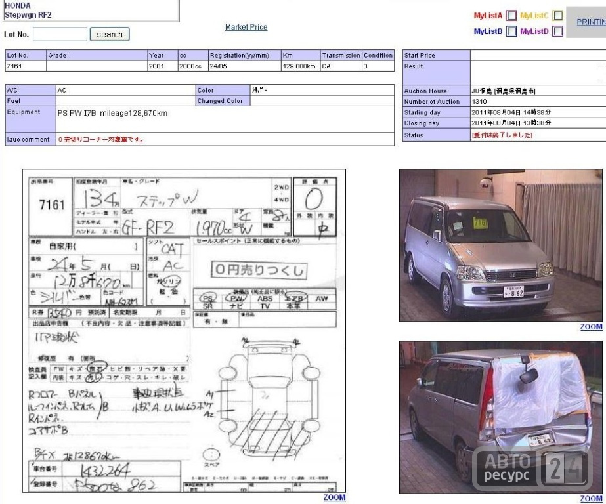
Task: Click the Start Price label
Action: point(420,55)
